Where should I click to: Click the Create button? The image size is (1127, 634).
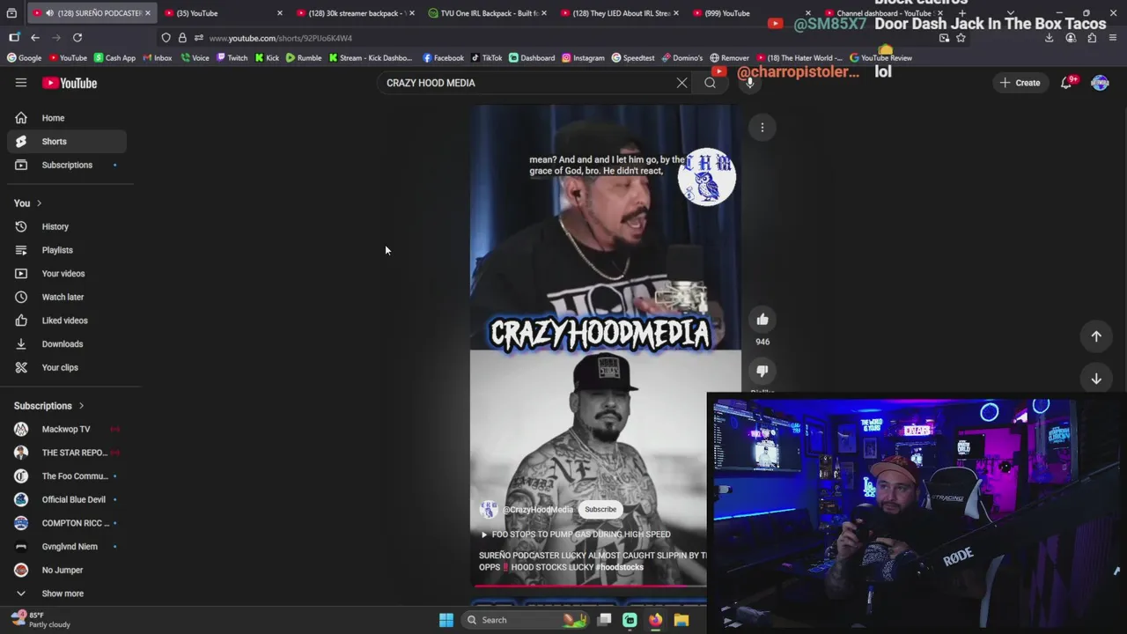pyautogui.click(x=1020, y=83)
